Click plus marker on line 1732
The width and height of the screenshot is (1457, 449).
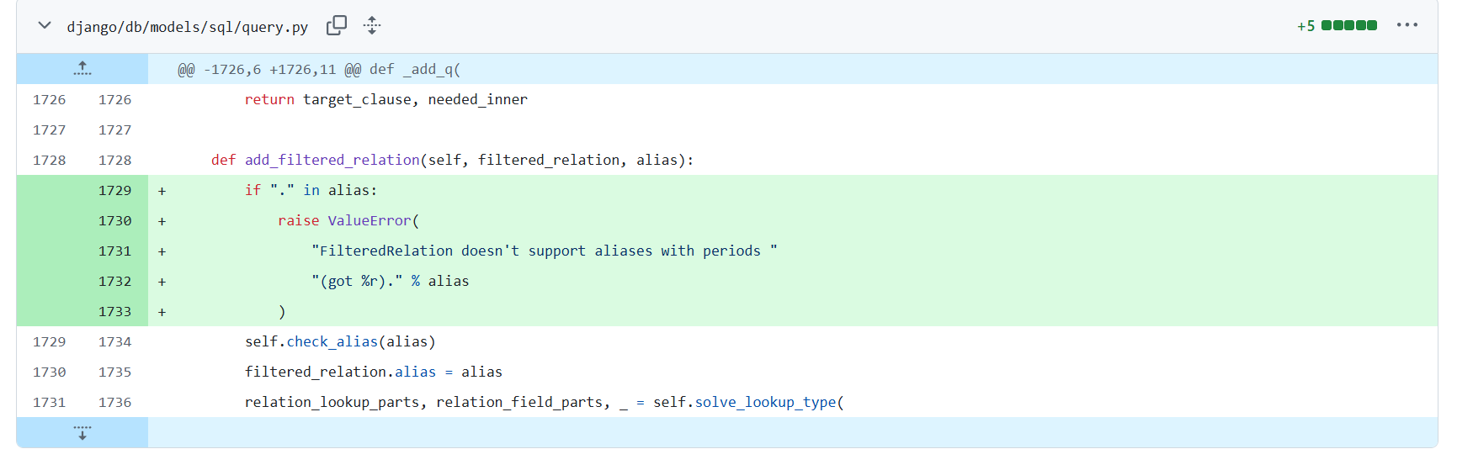point(162,282)
